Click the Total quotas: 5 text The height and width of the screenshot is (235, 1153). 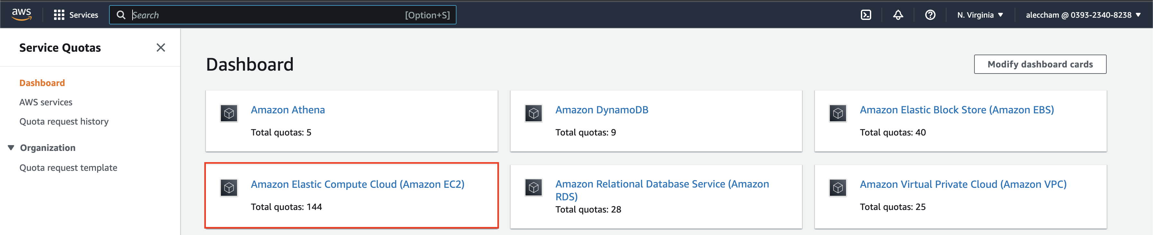pyautogui.click(x=281, y=133)
